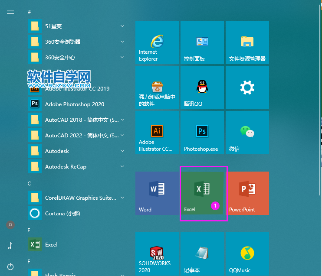The image size is (322, 276).
Task: Open the 腾讯QQ penguin tile
Action: click(x=202, y=88)
